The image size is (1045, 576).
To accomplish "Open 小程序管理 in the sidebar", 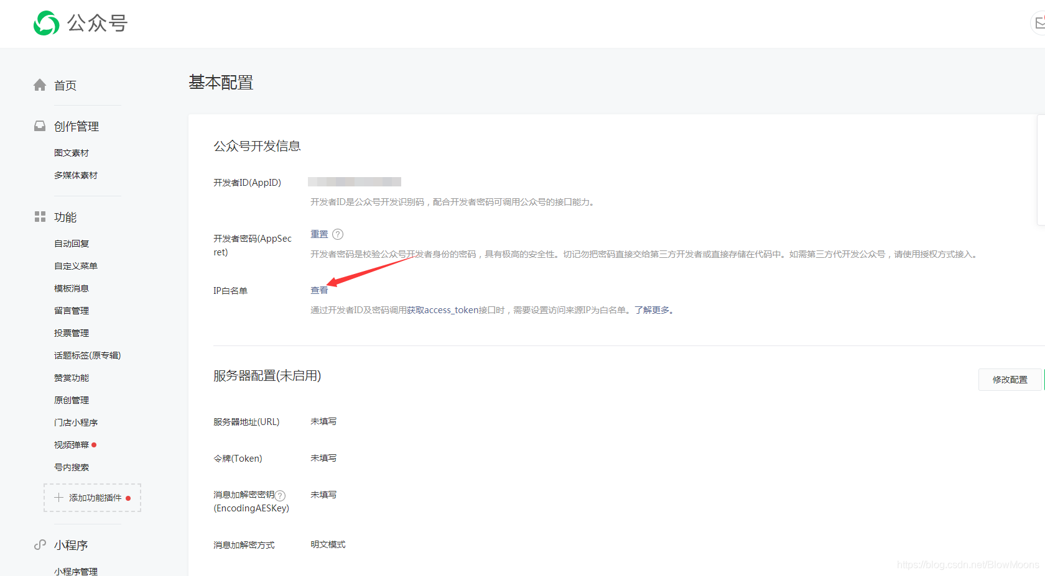I will coord(76,571).
